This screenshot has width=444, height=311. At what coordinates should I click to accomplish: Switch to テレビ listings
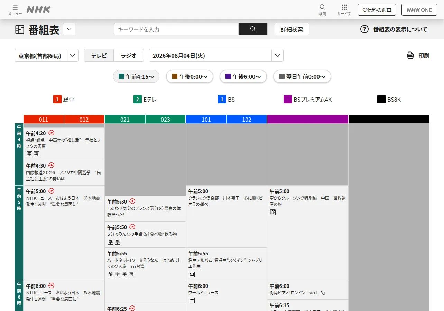click(x=99, y=55)
